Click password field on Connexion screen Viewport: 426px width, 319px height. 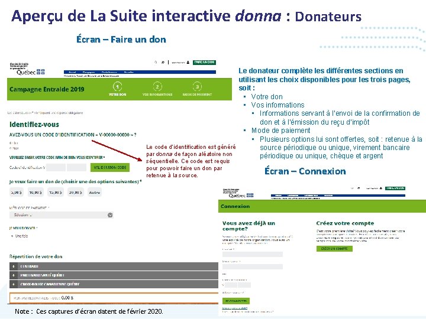click(x=253, y=266)
